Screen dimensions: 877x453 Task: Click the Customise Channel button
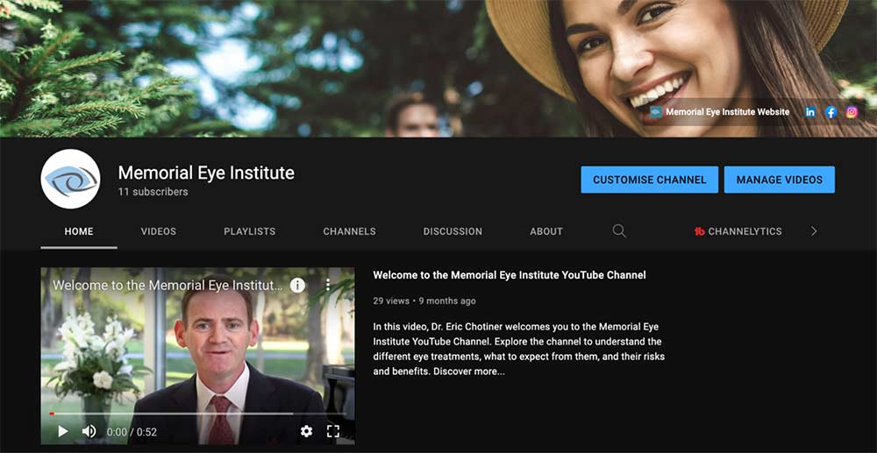tap(649, 180)
